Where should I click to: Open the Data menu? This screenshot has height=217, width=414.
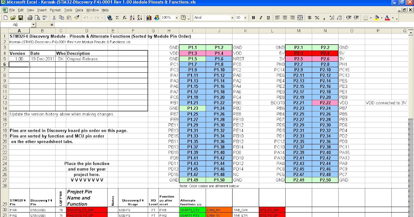click(x=79, y=10)
